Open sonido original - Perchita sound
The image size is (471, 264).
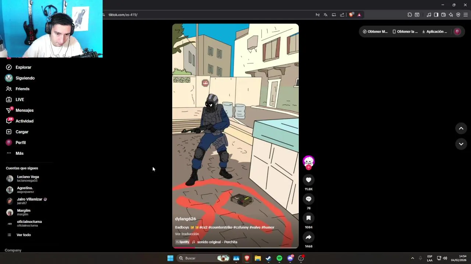pos(217,242)
